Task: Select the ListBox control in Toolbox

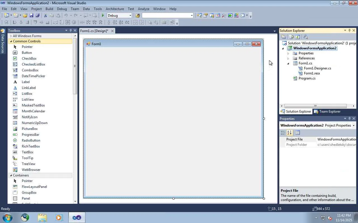Action: pyautogui.click(x=41, y=94)
